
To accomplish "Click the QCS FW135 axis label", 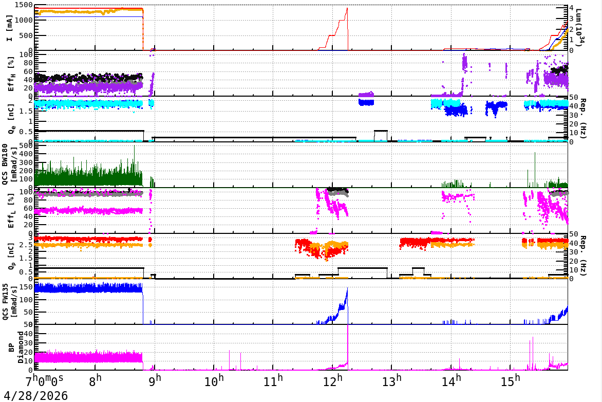I will 9,302.
